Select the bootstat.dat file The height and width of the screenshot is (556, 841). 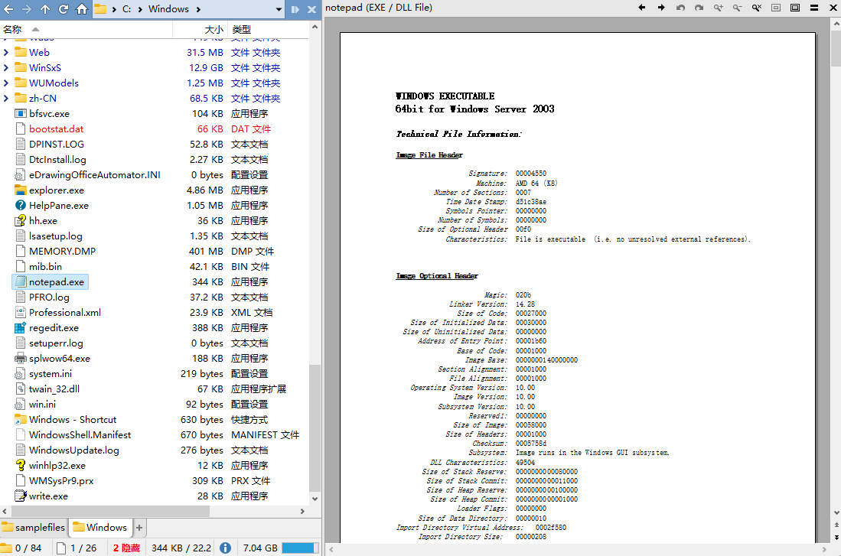point(56,129)
